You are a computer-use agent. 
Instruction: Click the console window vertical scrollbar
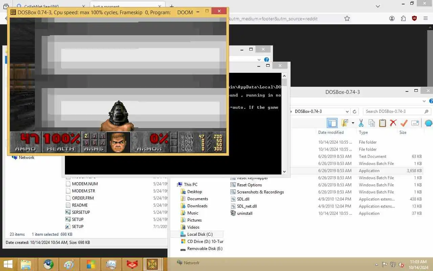284,124
